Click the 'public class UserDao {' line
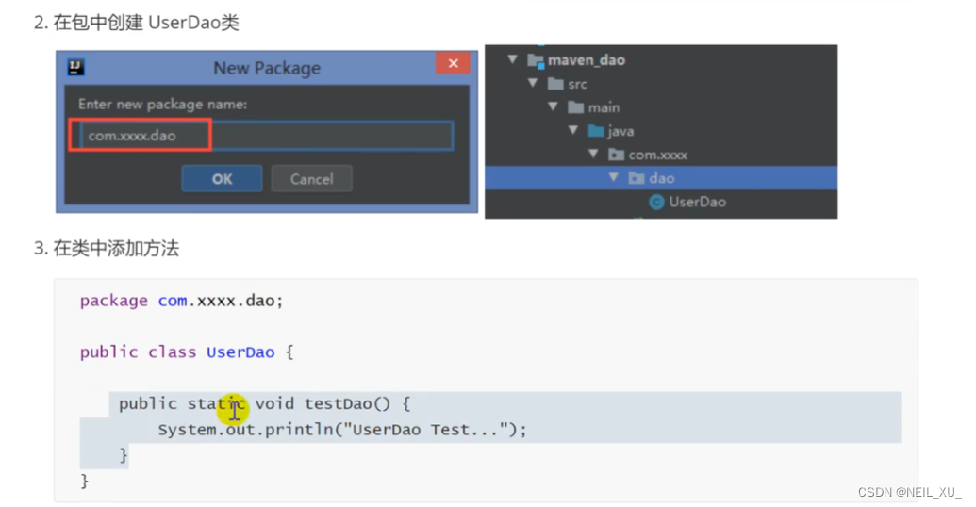This screenshot has width=976, height=507. pos(186,352)
